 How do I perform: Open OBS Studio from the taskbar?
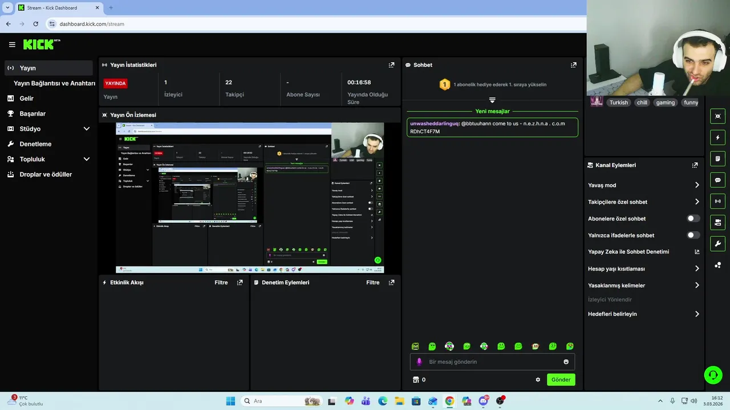coord(500,401)
